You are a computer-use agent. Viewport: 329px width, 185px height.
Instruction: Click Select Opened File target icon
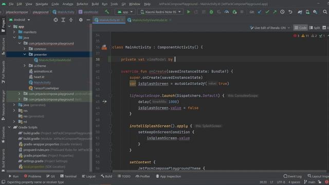tap(56, 20)
